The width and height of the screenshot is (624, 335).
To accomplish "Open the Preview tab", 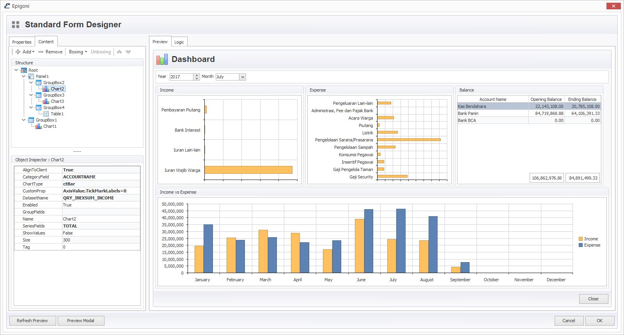I will pos(160,42).
